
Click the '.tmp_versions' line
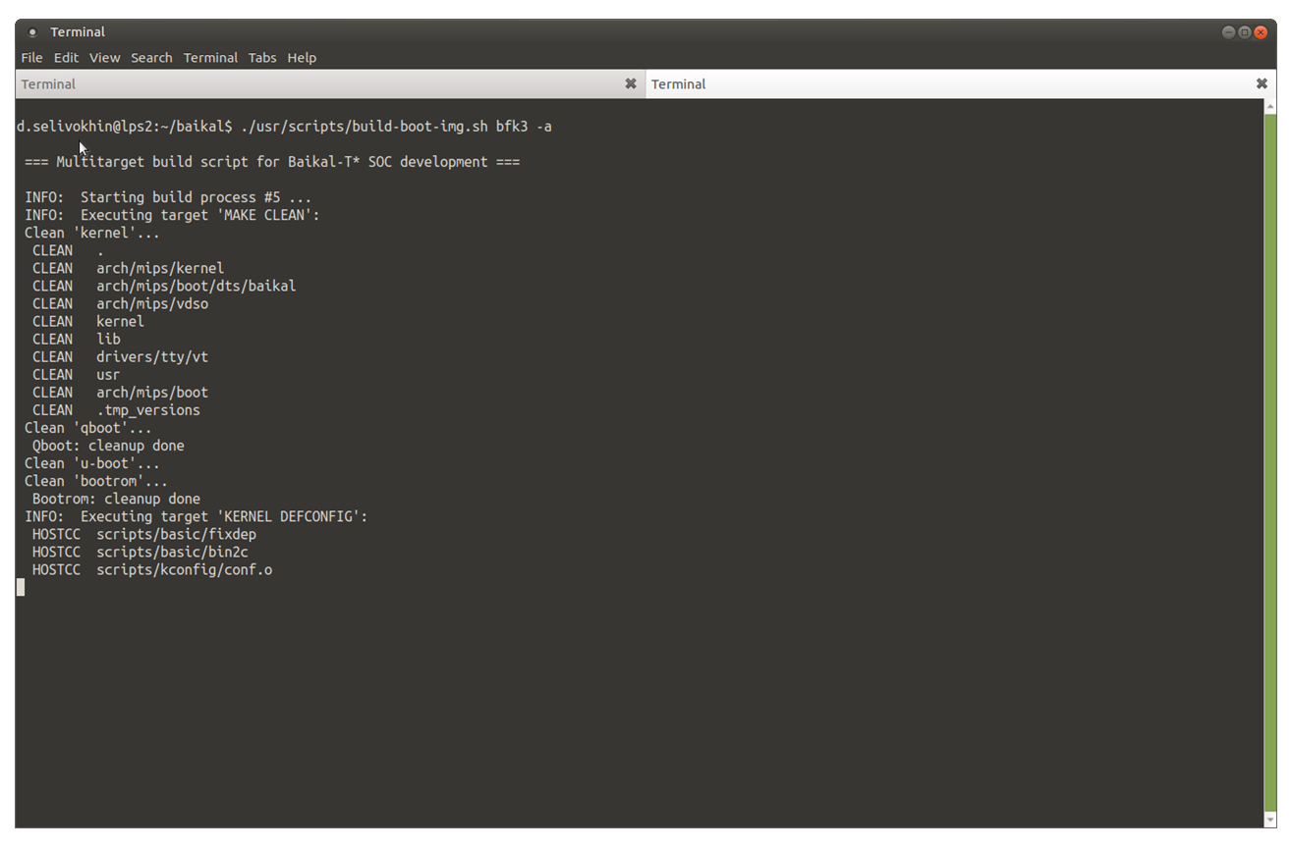click(116, 409)
